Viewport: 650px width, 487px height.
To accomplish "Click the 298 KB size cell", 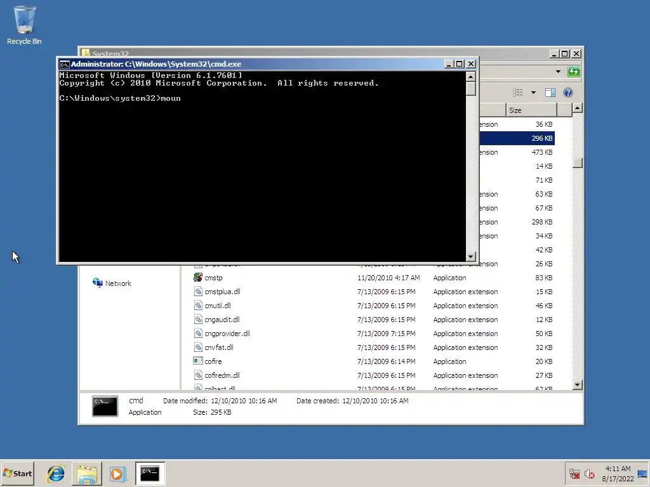I will coord(542,222).
